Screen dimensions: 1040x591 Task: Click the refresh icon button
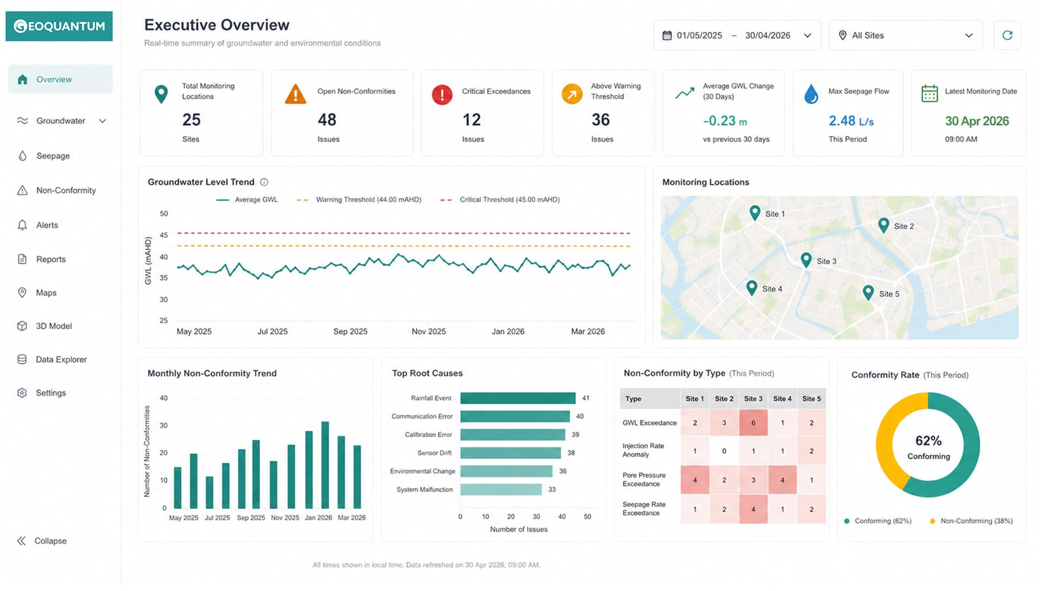pyautogui.click(x=1007, y=35)
